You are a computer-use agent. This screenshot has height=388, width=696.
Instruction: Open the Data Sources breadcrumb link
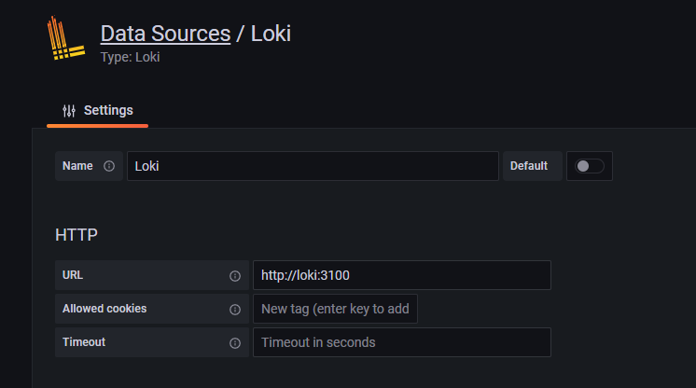point(165,34)
